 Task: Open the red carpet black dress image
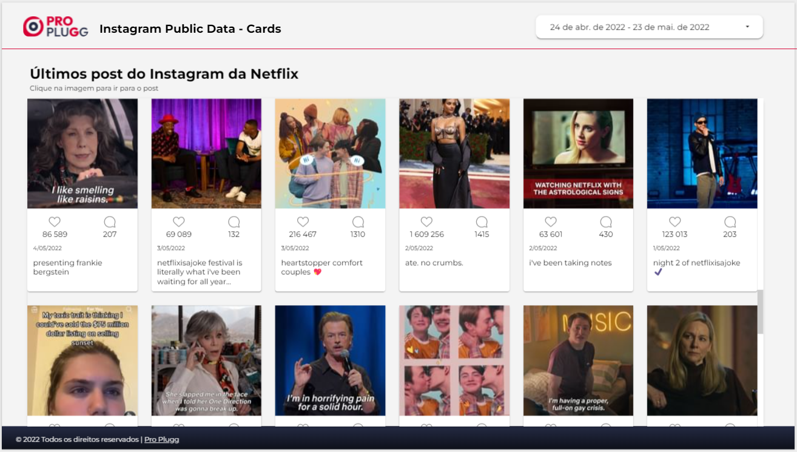[x=454, y=153]
